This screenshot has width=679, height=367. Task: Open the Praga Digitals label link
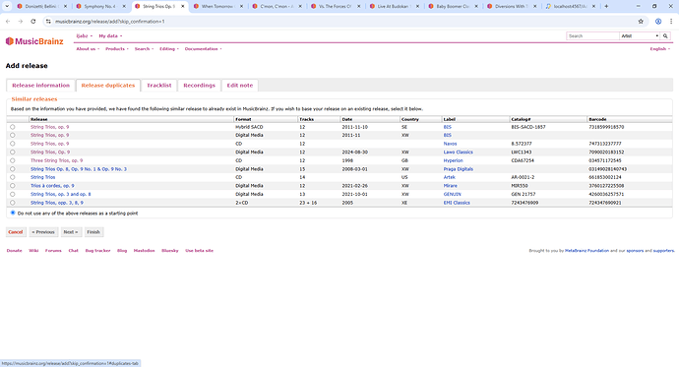pyautogui.click(x=459, y=169)
